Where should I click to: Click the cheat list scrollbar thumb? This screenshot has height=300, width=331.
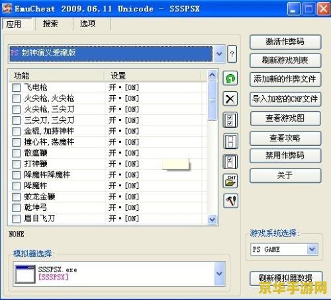point(213,100)
